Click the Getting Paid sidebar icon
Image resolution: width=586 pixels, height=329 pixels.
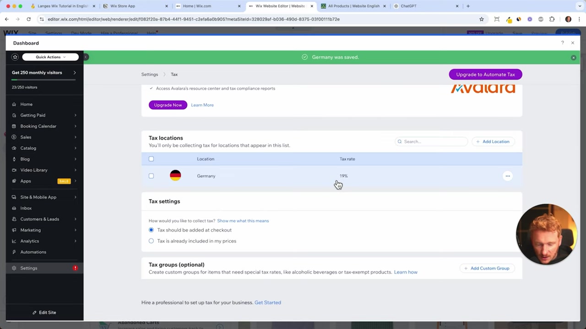point(14,115)
